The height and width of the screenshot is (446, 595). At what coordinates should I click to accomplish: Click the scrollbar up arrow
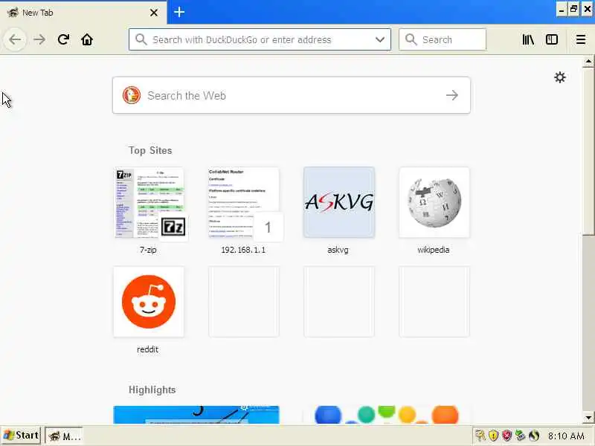click(588, 61)
